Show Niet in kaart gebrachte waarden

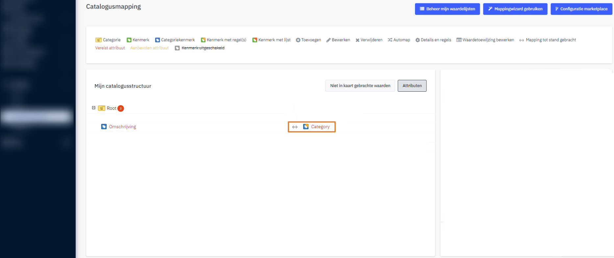tap(360, 86)
